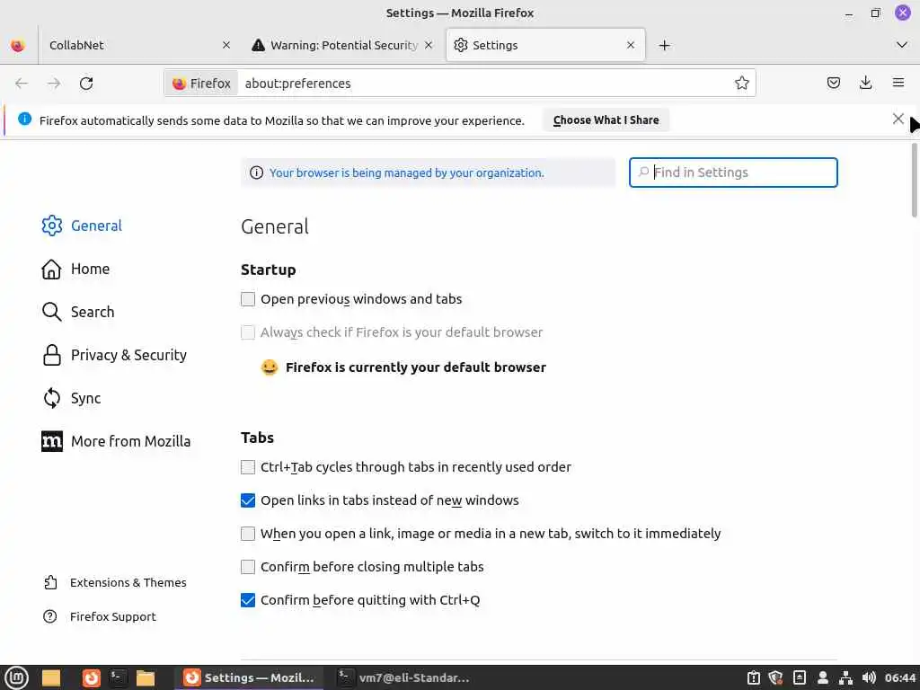Click the forward navigation arrow

click(54, 84)
